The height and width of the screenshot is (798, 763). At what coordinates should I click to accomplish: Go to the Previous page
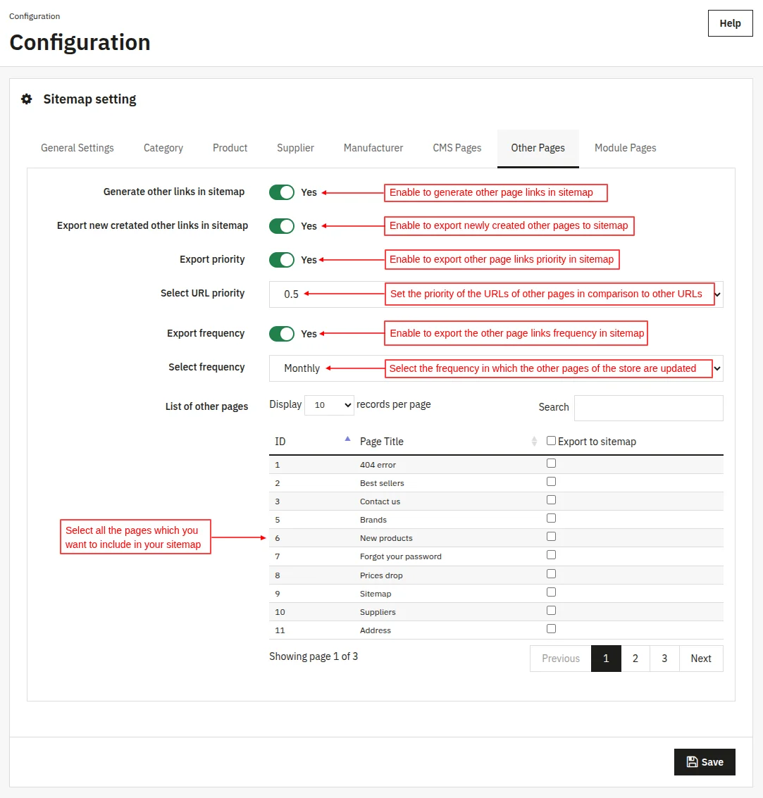click(x=560, y=659)
